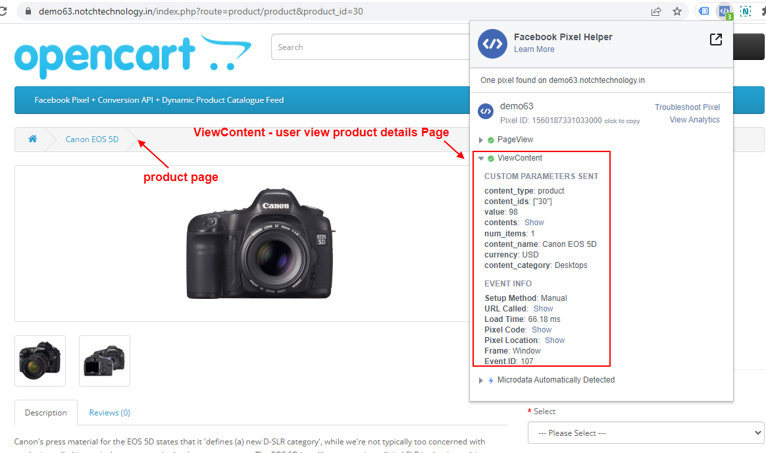Expand Microdata Automatically Detected section
Viewport: 766px width, 453px height.
(480, 380)
